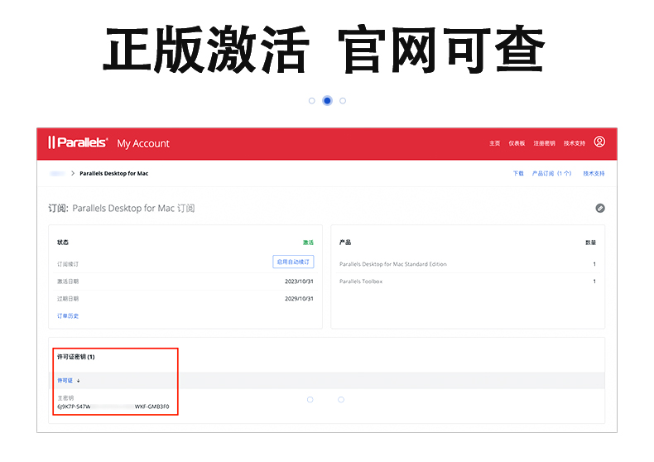Click the breadcrumb chevron before Parallels Desktop for Mac

point(73,173)
